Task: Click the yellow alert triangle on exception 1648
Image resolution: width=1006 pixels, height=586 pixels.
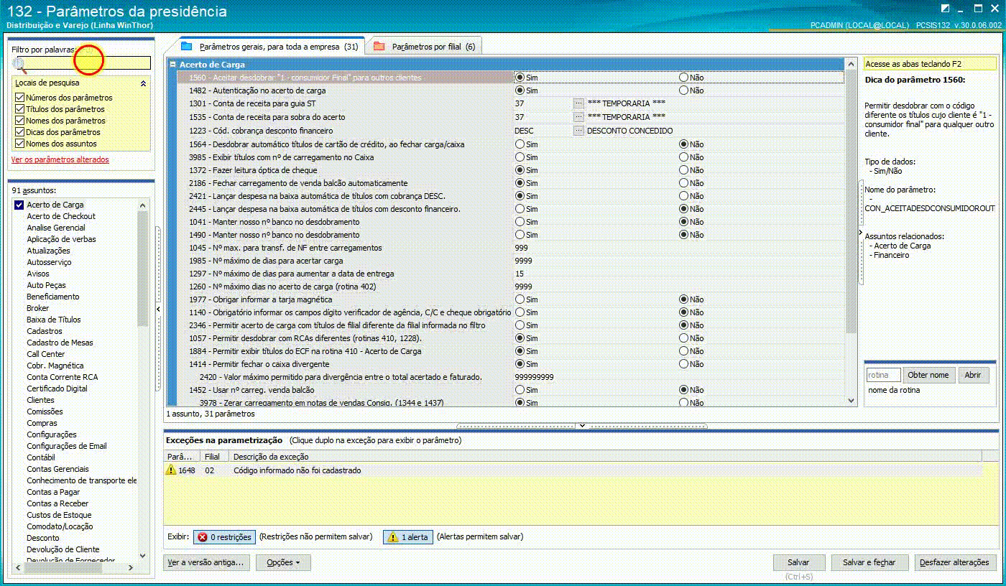Action: click(x=171, y=470)
